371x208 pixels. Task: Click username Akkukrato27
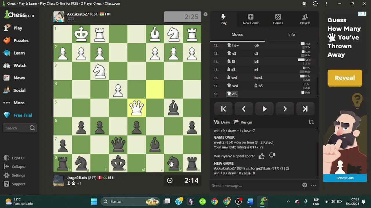tap(79, 14)
